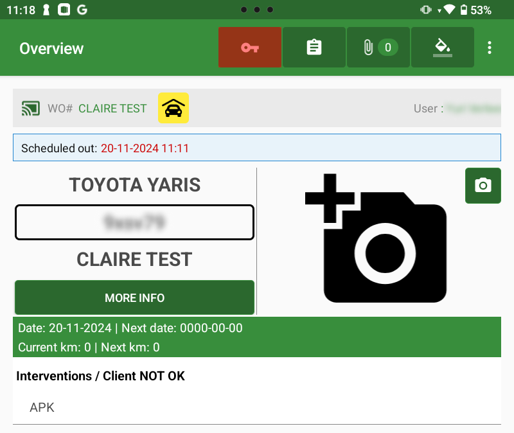Tap the blurred license plate box
The height and width of the screenshot is (433, 514).
click(x=134, y=223)
